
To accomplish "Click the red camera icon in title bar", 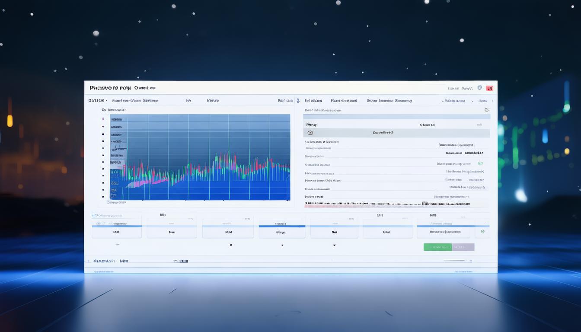I will click(489, 88).
